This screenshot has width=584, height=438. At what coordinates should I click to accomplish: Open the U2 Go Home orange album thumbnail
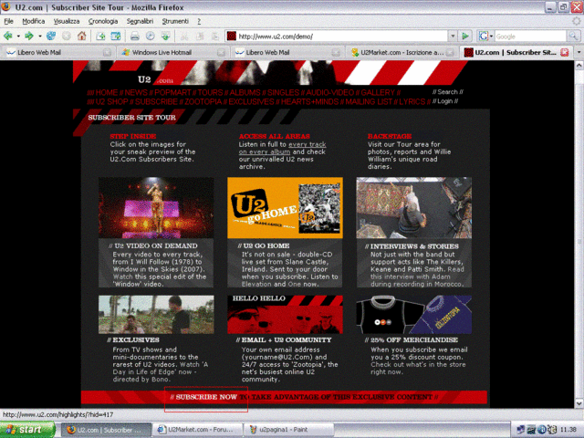point(285,207)
